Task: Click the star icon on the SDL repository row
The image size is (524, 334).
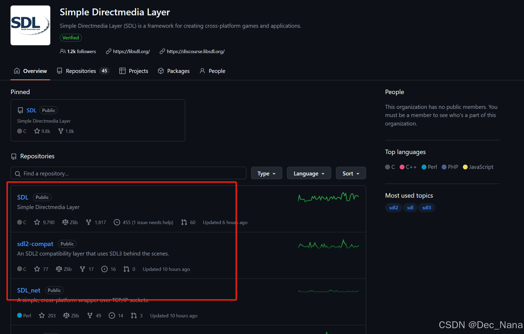Action: pos(37,222)
